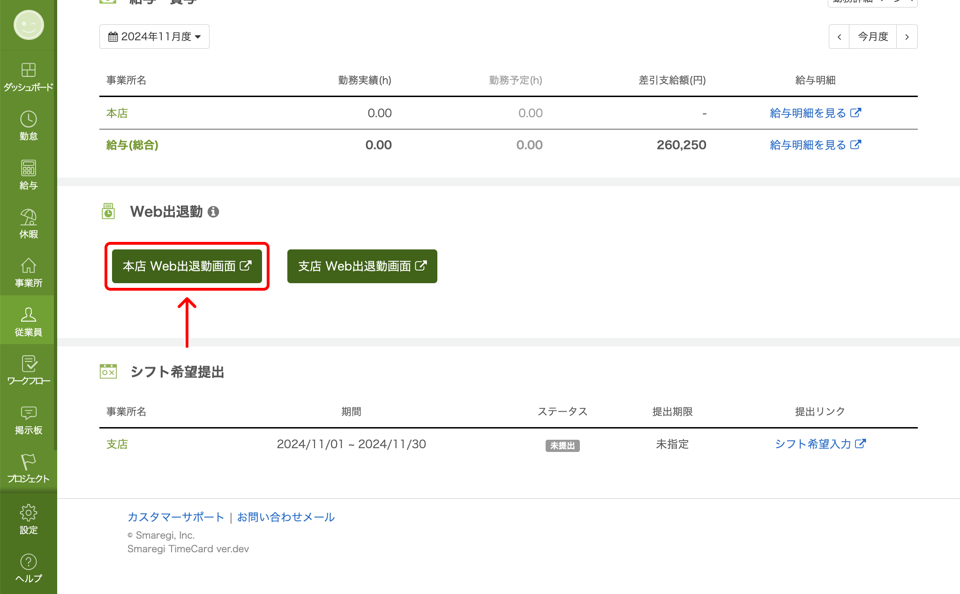Open Settings (設定) gear icon
960x594 pixels.
point(28,519)
